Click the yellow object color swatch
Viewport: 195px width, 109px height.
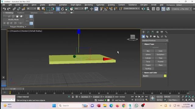tap(165, 76)
